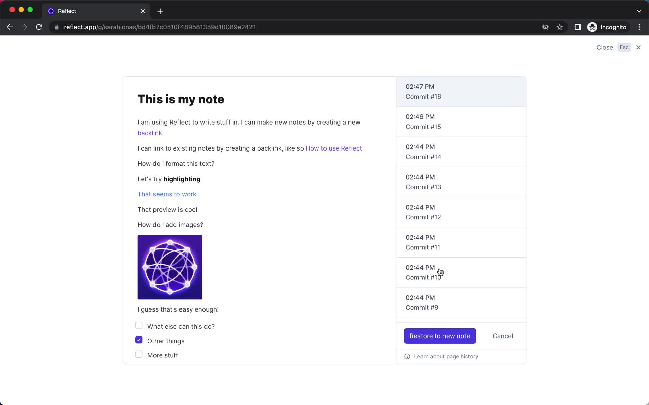Enable the 'What else can this do?' checkbox

pyautogui.click(x=139, y=325)
